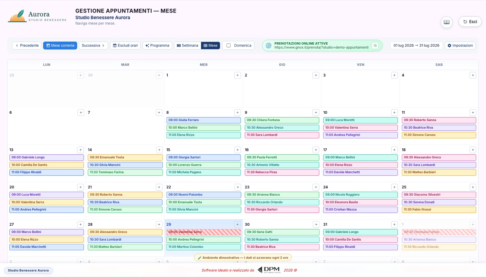Viewport: 486px width, 277px height.
Task: Open 09:30 Chiara Fontana appointment
Action: (x=282, y=120)
